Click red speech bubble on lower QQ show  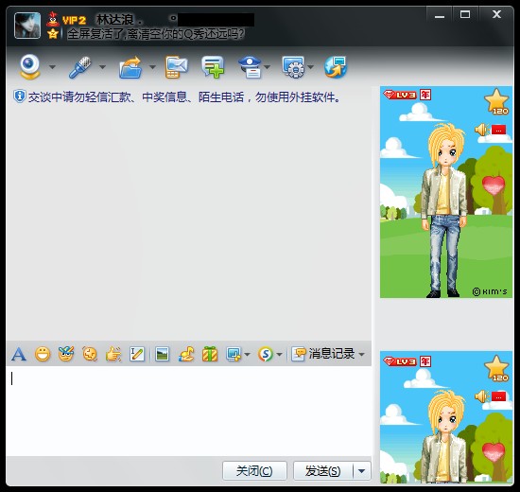pos(498,396)
